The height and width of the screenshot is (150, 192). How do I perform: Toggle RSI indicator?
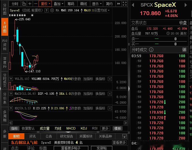(x=95, y=128)
